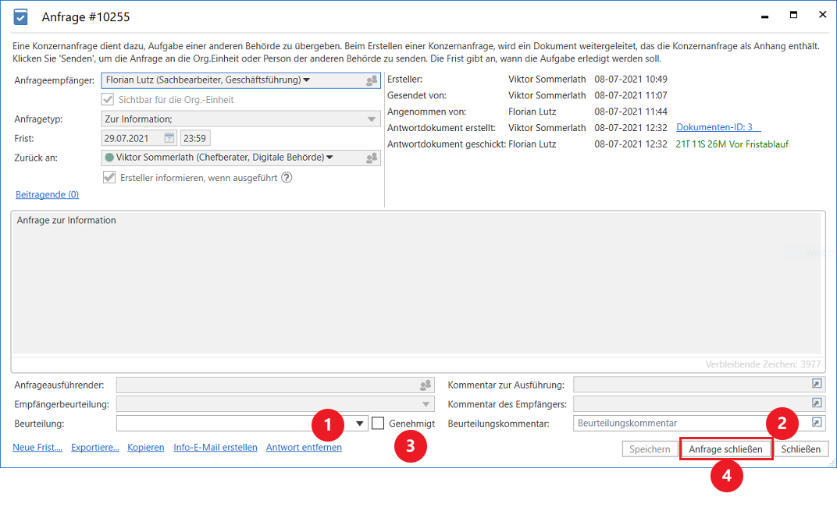Screen dimensions: 837x511
Task: Click the person picker icon in Anfrageempfänger field
Action: [x=372, y=80]
